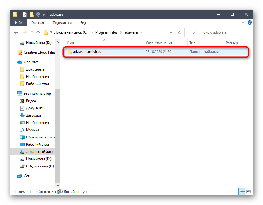Image resolution: width=263 pixels, height=205 pixels.
Task: Expand the adaware breadcrumb chevron
Action: 141,32
